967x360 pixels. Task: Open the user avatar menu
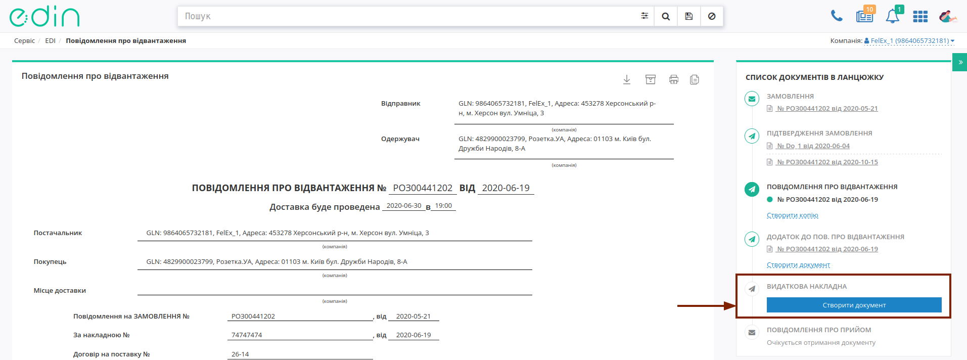[x=947, y=17]
